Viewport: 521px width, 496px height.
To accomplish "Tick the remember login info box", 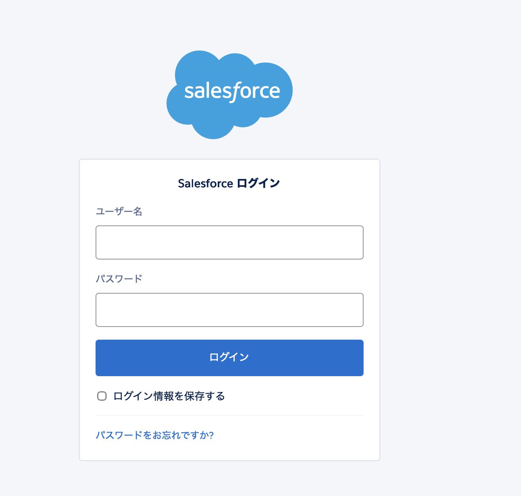I will (x=102, y=396).
